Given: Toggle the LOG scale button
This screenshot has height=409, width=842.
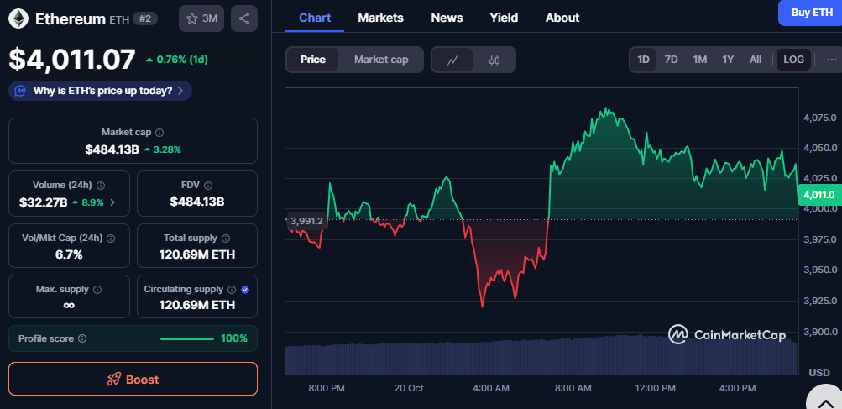Looking at the screenshot, I should pos(793,60).
